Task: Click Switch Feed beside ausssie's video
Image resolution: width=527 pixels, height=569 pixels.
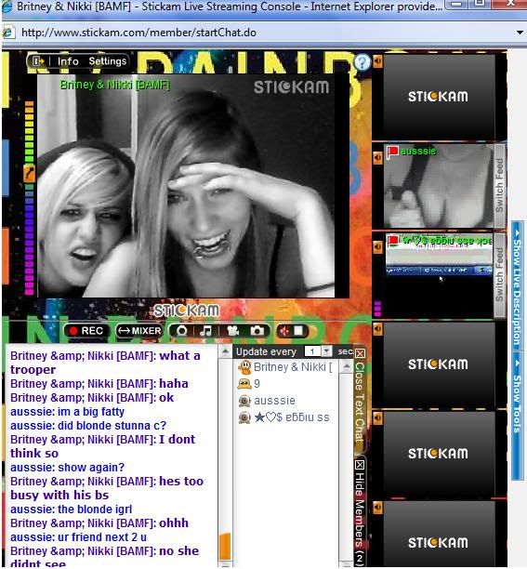Action: click(x=500, y=185)
